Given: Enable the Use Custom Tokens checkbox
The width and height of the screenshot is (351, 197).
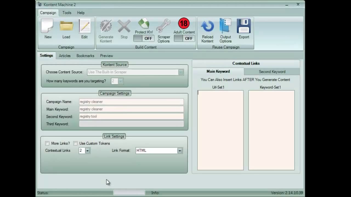Looking at the screenshot, I should point(75,143).
